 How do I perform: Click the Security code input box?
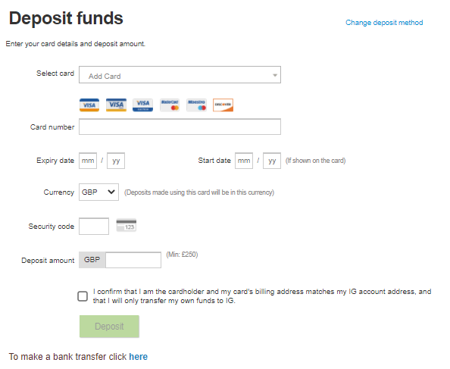coord(94,227)
